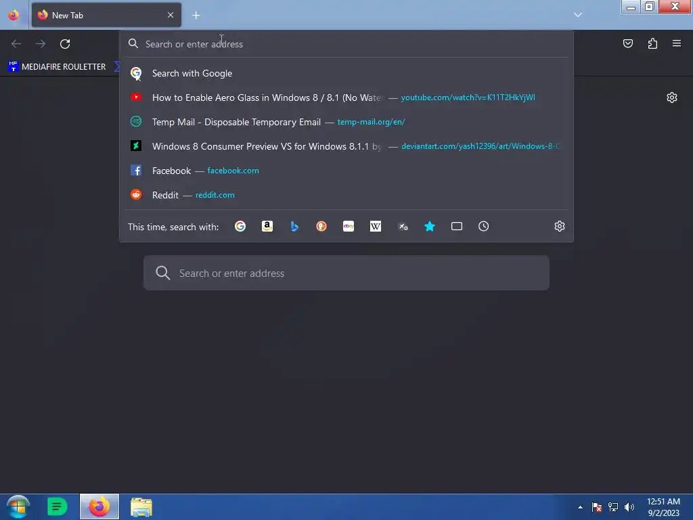Click the new tab page search box
The width and height of the screenshot is (693, 520).
point(346,273)
